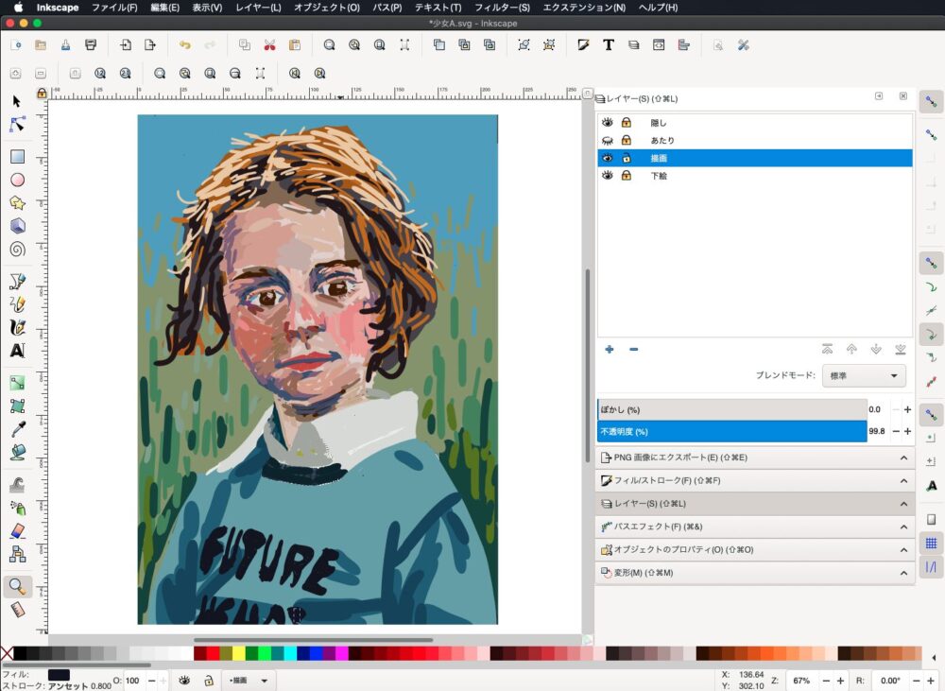Show the あたり layer via eye icon
Image resolution: width=945 pixels, height=691 pixels.
tap(608, 140)
